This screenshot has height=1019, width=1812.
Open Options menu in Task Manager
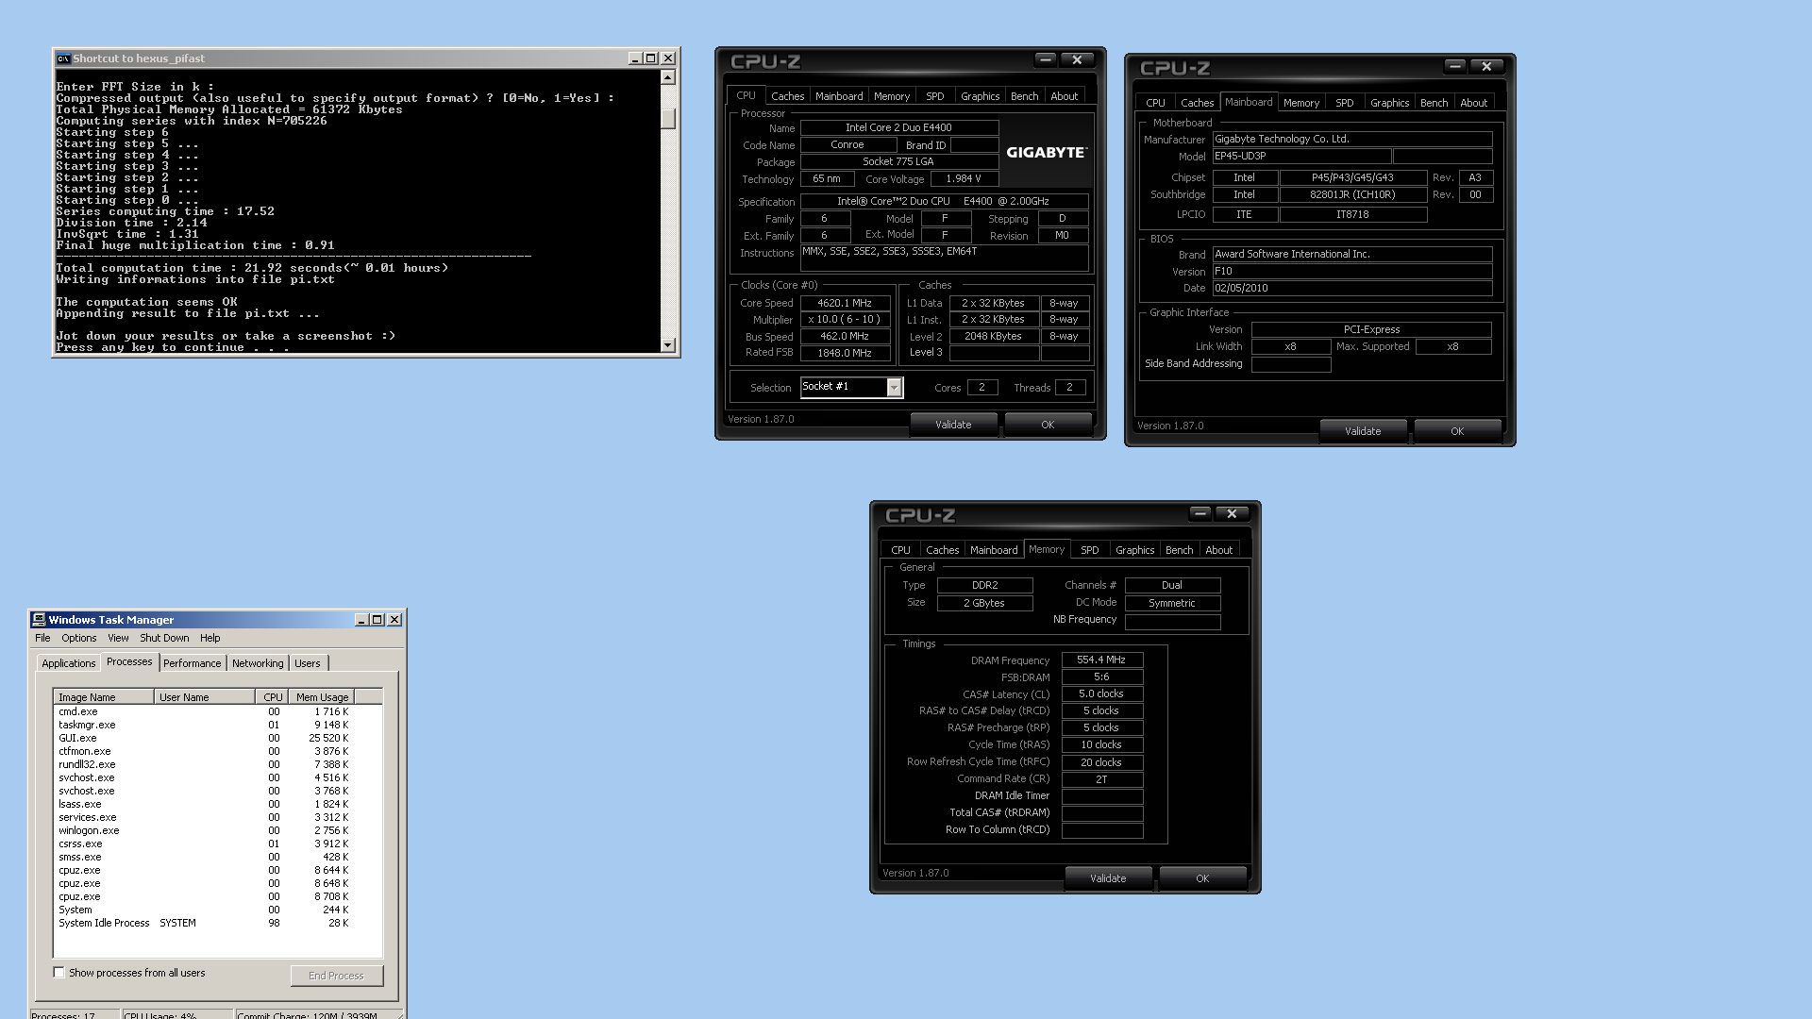[79, 638]
